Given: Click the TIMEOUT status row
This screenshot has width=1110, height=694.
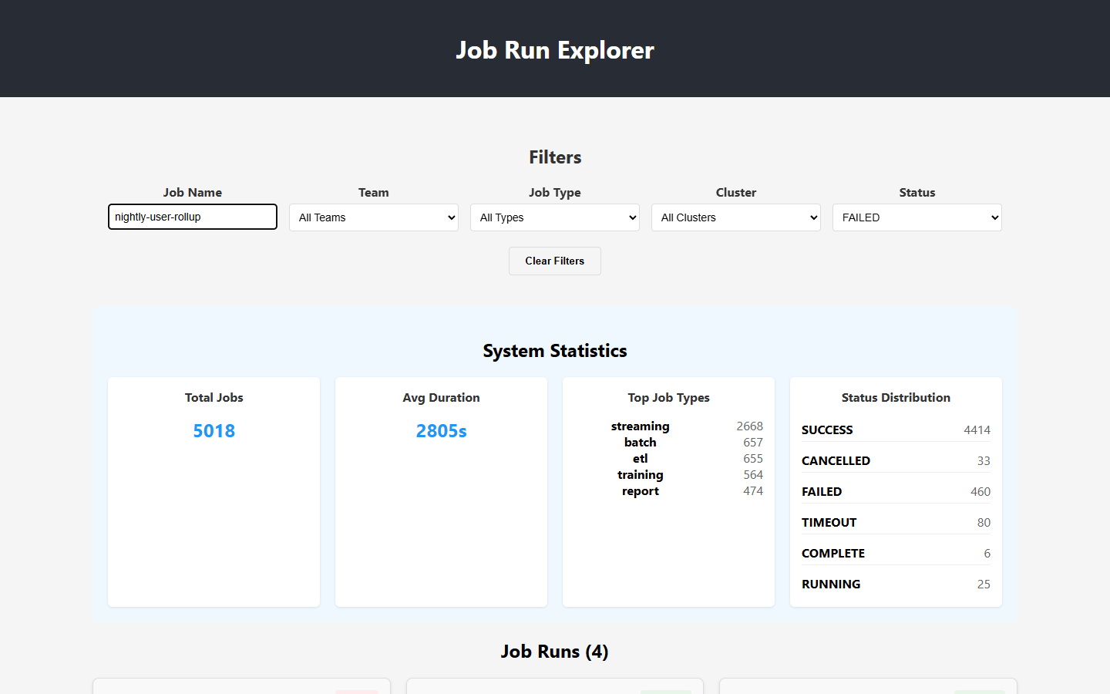Looking at the screenshot, I should pos(896,523).
